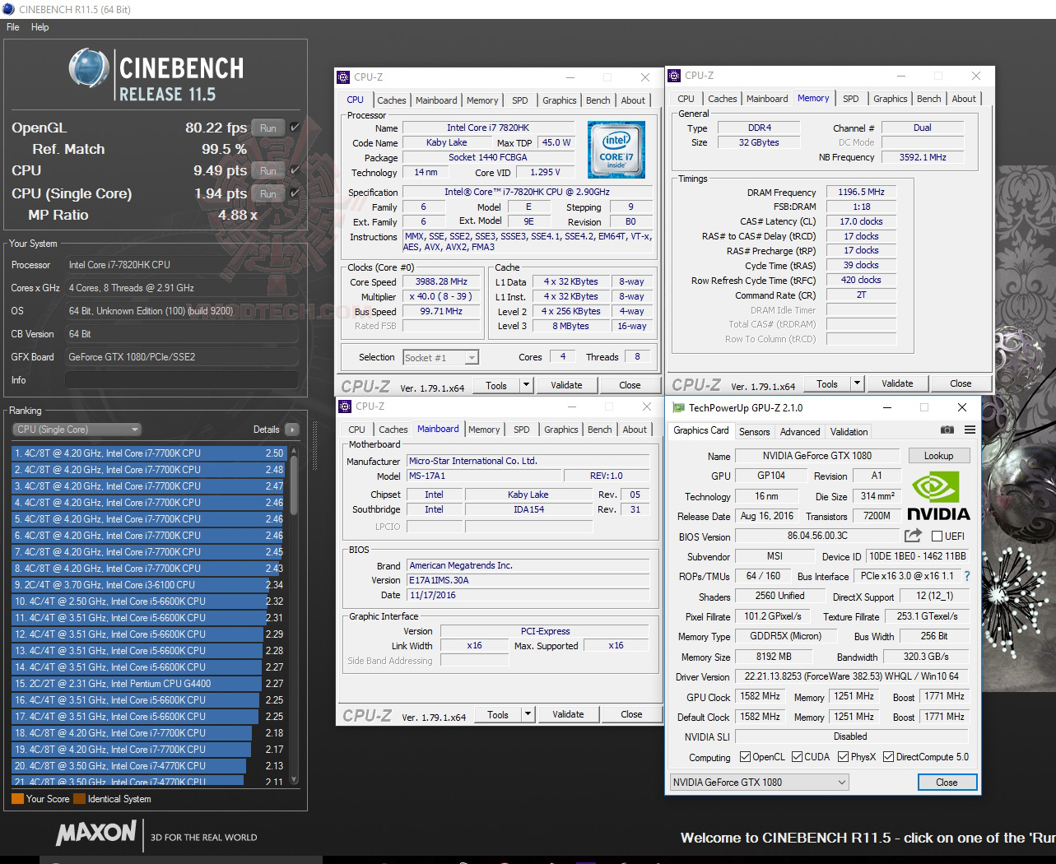Image resolution: width=1056 pixels, height=864 pixels.
Task: Open the Help menu in Cinebench
Action: pyautogui.click(x=40, y=27)
